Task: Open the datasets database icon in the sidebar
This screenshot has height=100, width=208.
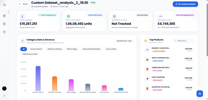Action: (x=4, y=24)
